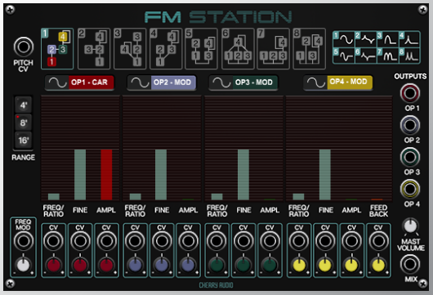Screen dimensions: 433x295
Task: Click the white Freq Mod attenuator knob
Action: pos(24,265)
